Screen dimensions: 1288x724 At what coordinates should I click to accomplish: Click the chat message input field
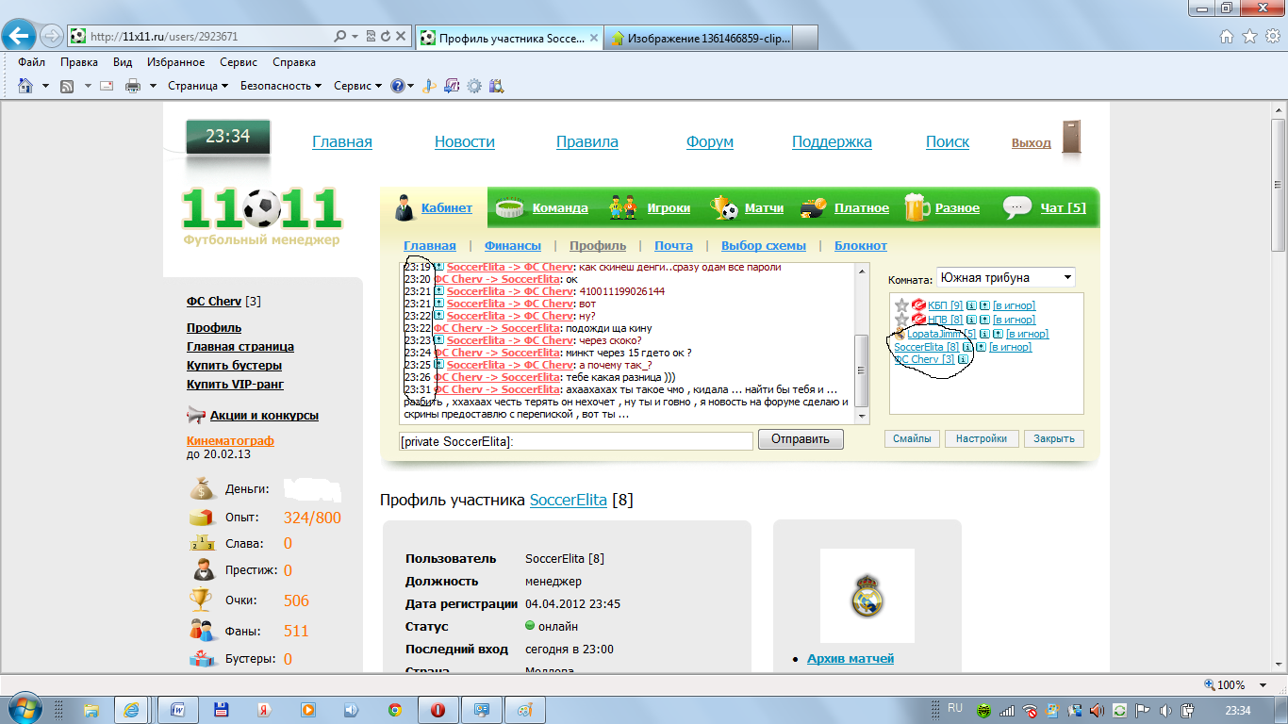tap(576, 441)
